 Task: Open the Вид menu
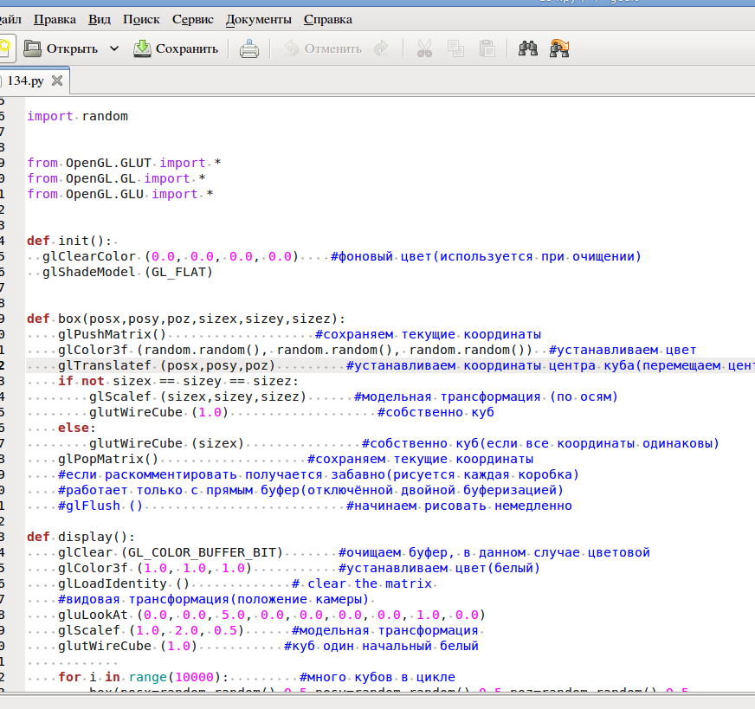pos(100,19)
